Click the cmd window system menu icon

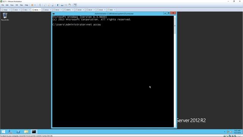click(54, 14)
